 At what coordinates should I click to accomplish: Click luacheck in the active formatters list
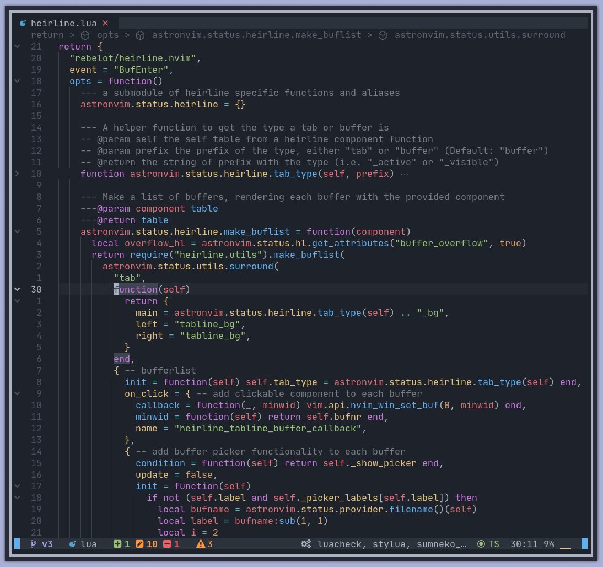[340, 544]
